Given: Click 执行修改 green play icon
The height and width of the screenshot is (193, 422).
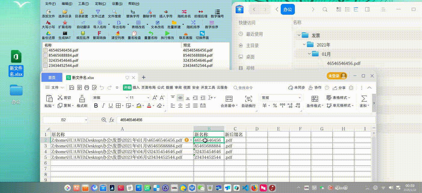Looking at the screenshot, I should coord(167,33).
